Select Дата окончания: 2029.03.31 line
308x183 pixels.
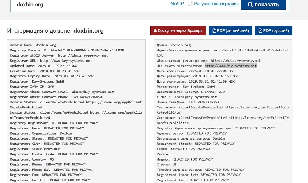click(x=196, y=81)
